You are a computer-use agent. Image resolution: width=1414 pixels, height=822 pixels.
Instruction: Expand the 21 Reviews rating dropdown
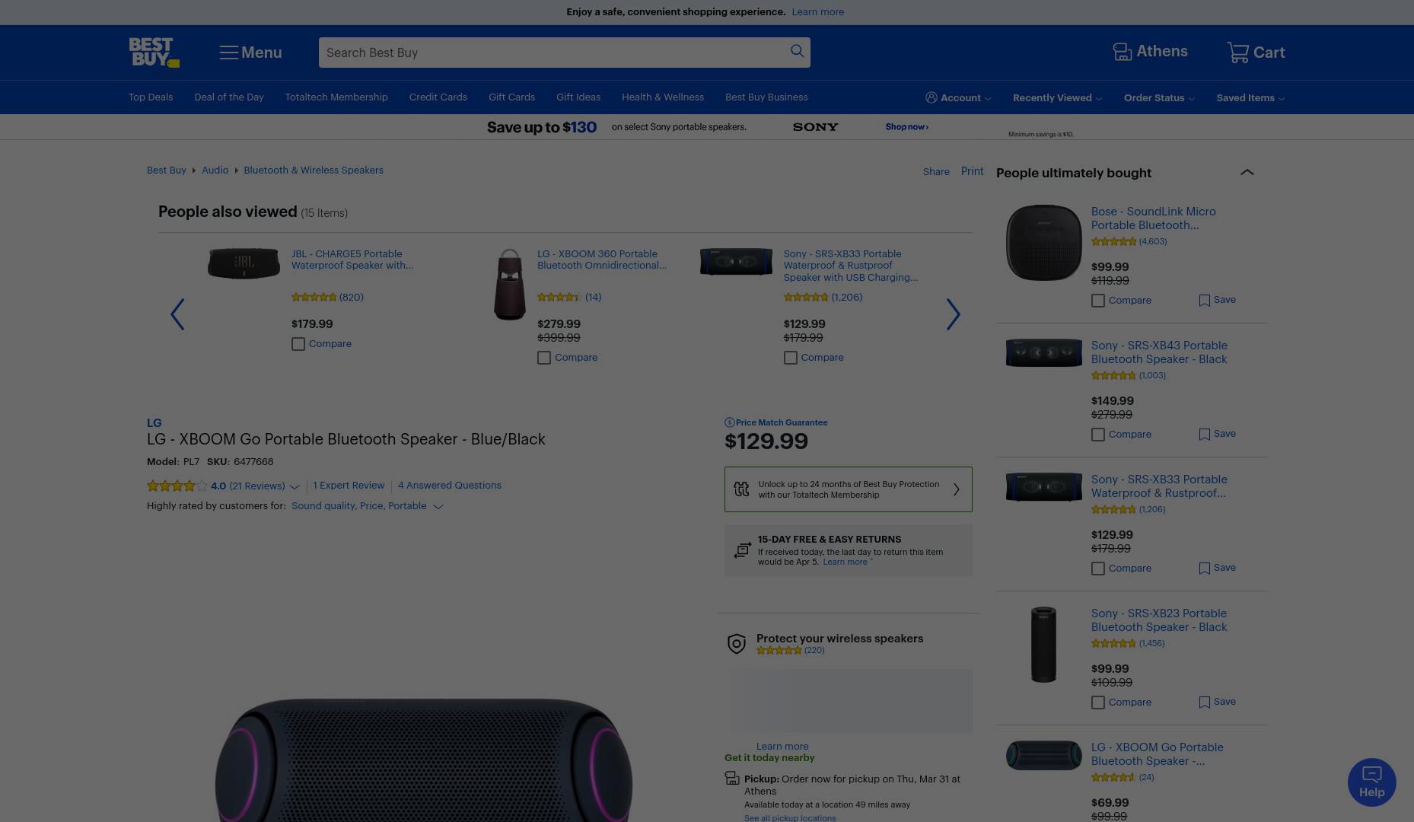[295, 486]
